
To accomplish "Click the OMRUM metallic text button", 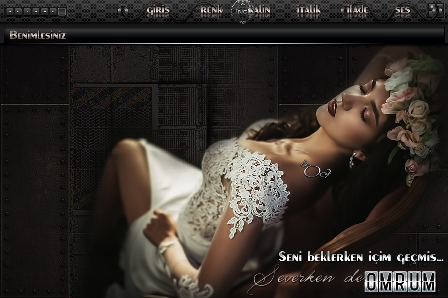I will coord(400,282).
